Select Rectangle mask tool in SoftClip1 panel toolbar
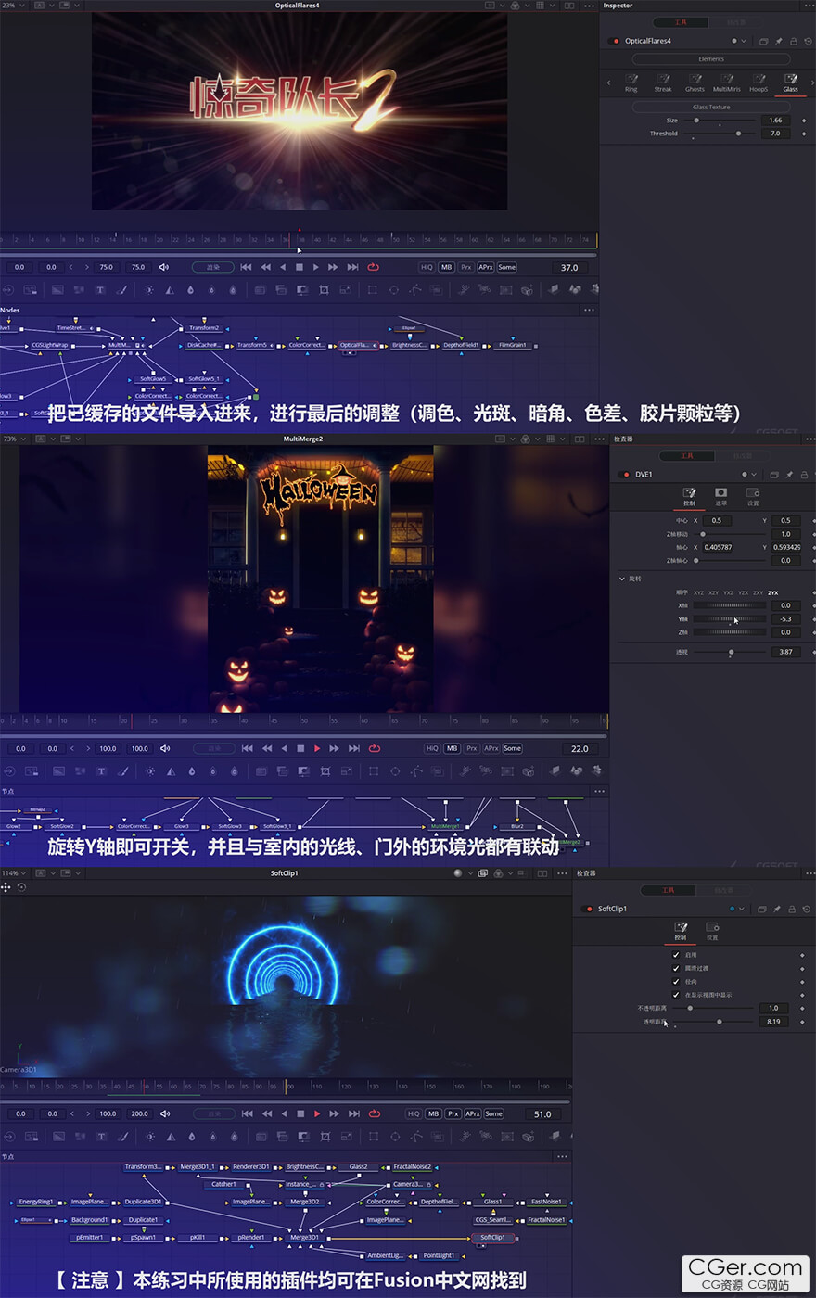The height and width of the screenshot is (1298, 816). 374,1137
